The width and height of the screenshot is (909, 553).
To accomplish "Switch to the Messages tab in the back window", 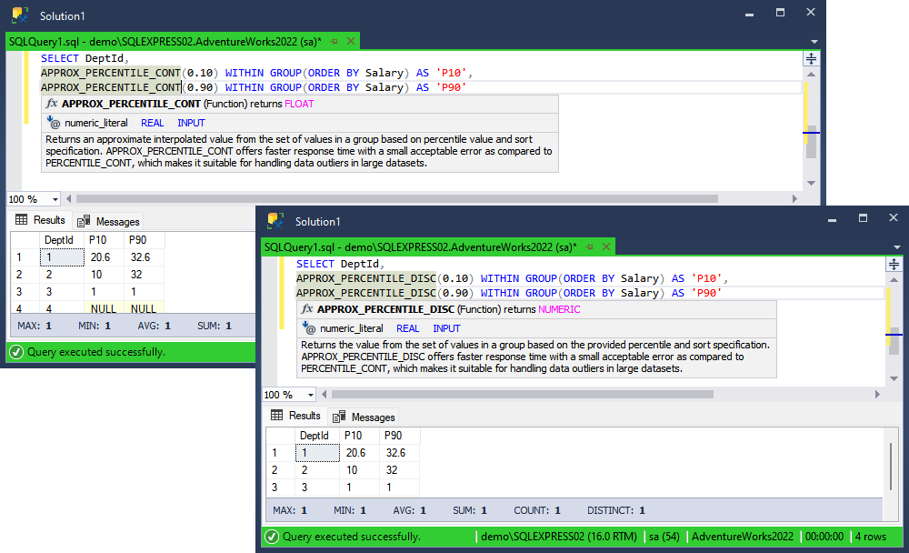I will [109, 221].
